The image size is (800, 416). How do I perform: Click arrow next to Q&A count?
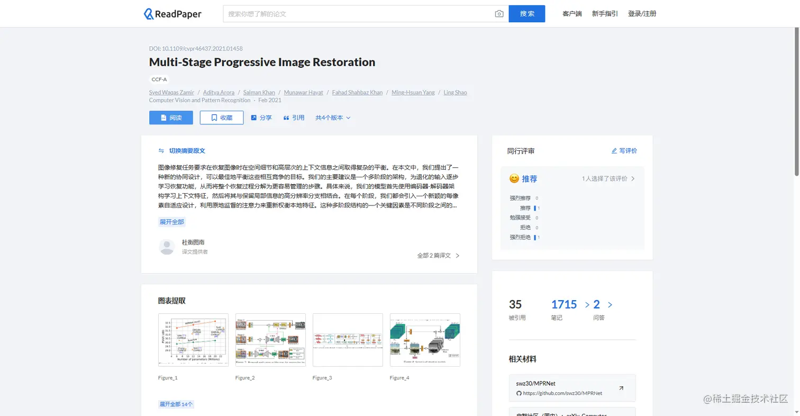coord(610,305)
